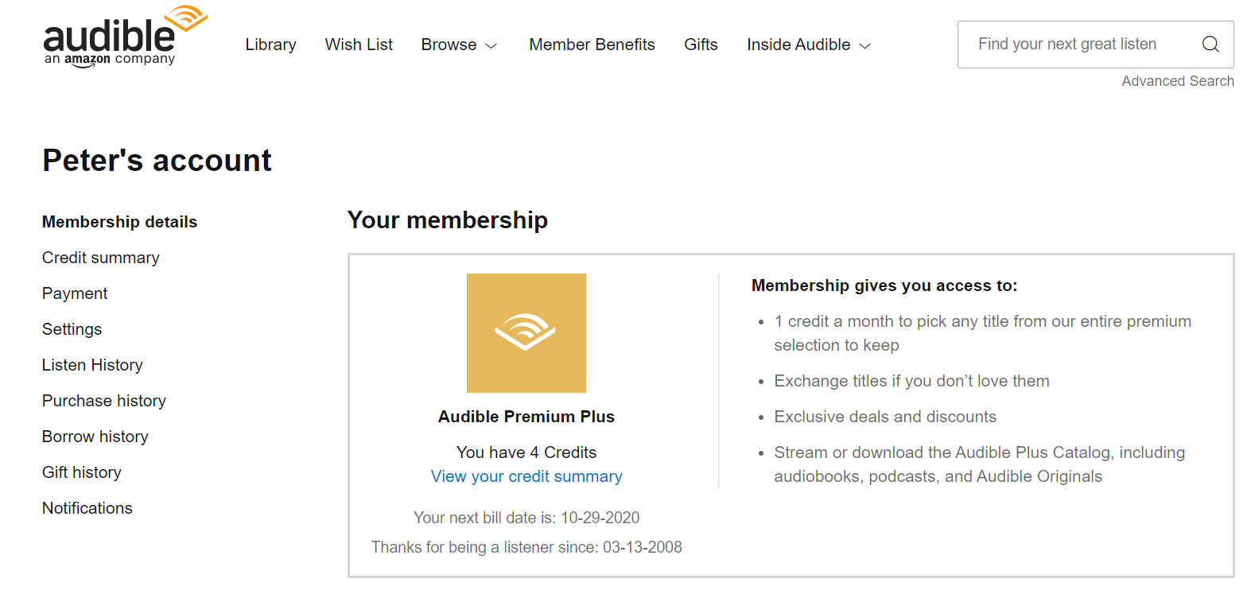This screenshot has width=1251, height=594.
Task: Expand the Browse dropdown menu
Action: (459, 45)
